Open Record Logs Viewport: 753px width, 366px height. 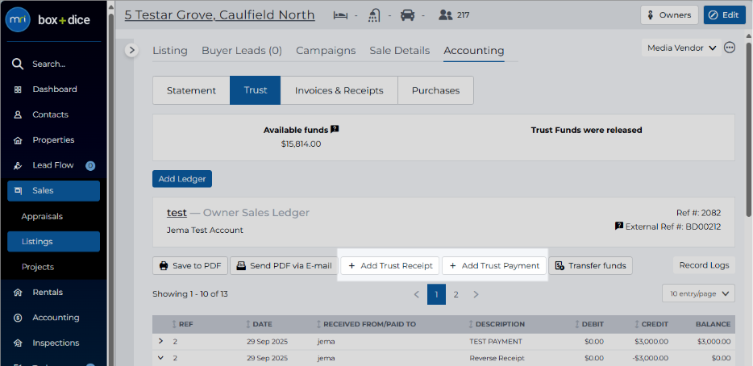704,265
